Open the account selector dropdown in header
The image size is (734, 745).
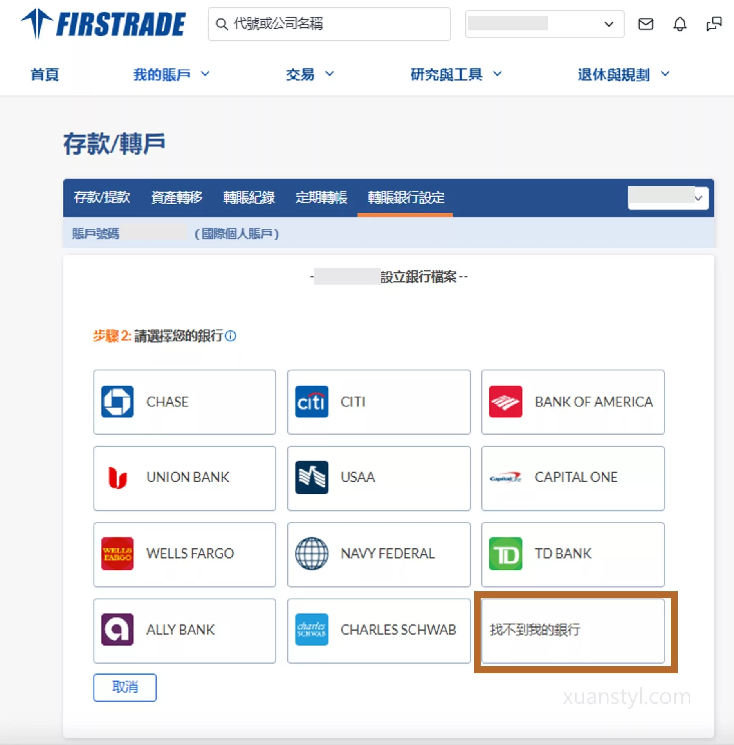click(544, 24)
